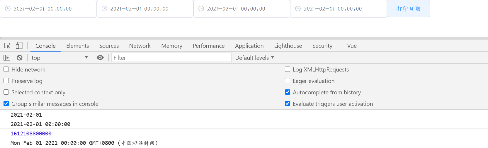Clear console with the ban icon
Image resolution: width=488 pixels, height=148 pixels.
20,58
